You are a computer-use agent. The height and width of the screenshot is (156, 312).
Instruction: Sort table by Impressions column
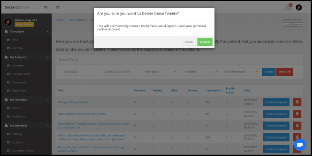point(214,90)
